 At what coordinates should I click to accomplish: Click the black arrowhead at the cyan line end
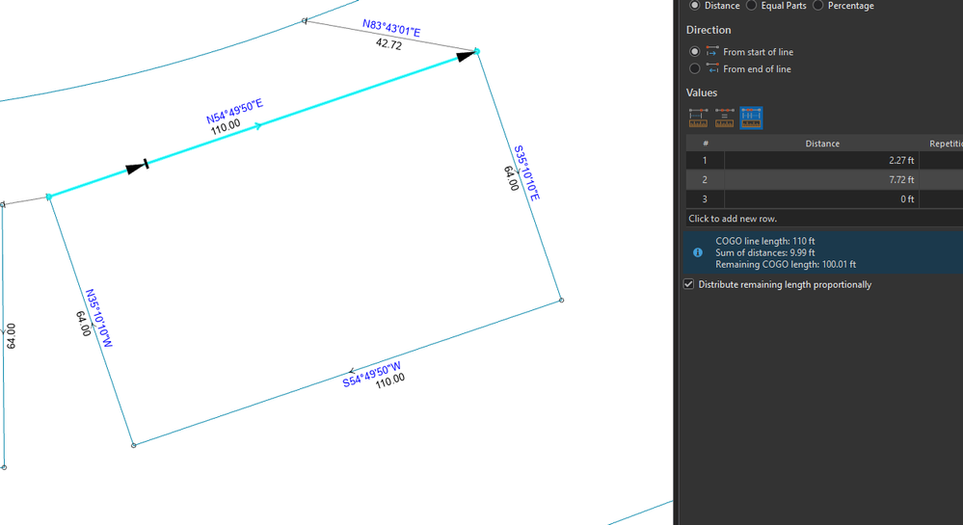tap(467, 57)
